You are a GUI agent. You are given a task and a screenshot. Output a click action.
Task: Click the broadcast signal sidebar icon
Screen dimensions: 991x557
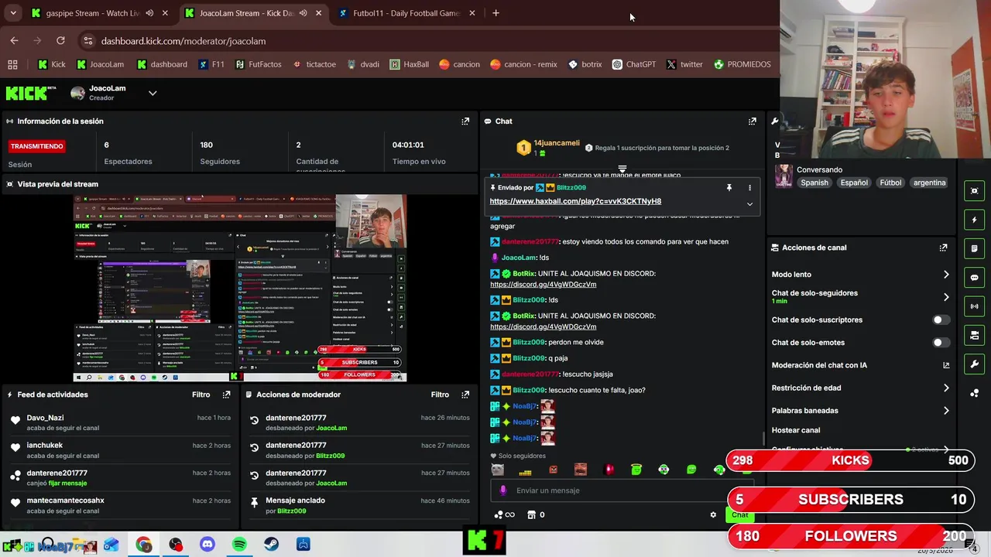click(974, 306)
